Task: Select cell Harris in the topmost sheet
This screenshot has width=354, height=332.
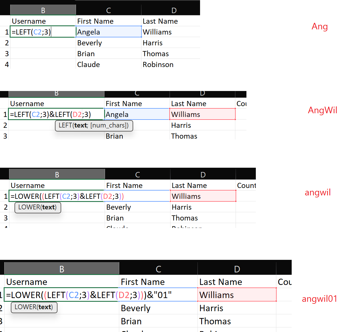Action: pyautogui.click(x=171, y=42)
